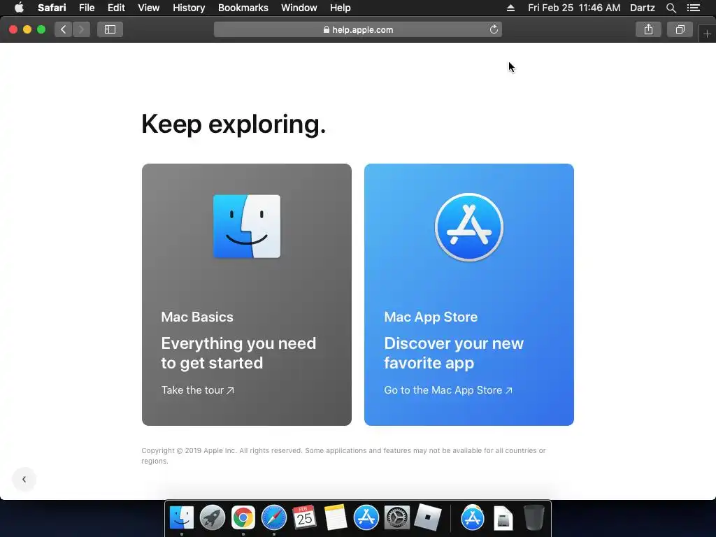Open Notification Center list icon
716x537 pixels.
pyautogui.click(x=693, y=8)
